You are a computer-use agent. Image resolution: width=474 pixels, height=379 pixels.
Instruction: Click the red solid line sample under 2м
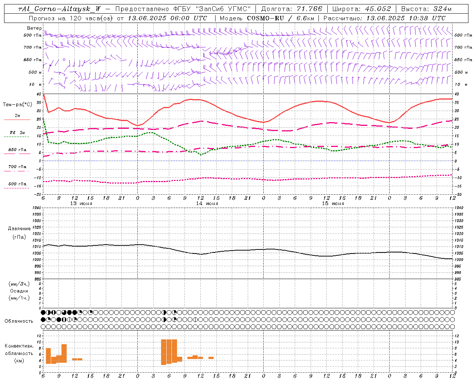click(17, 120)
